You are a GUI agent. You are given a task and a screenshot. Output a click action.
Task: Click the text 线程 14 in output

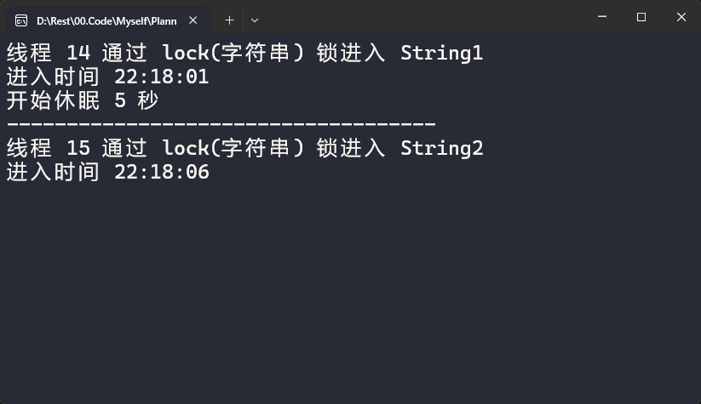[49, 53]
